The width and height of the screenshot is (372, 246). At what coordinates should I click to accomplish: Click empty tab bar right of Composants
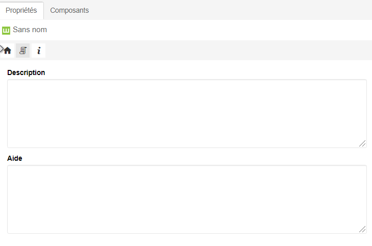[x=230, y=10]
